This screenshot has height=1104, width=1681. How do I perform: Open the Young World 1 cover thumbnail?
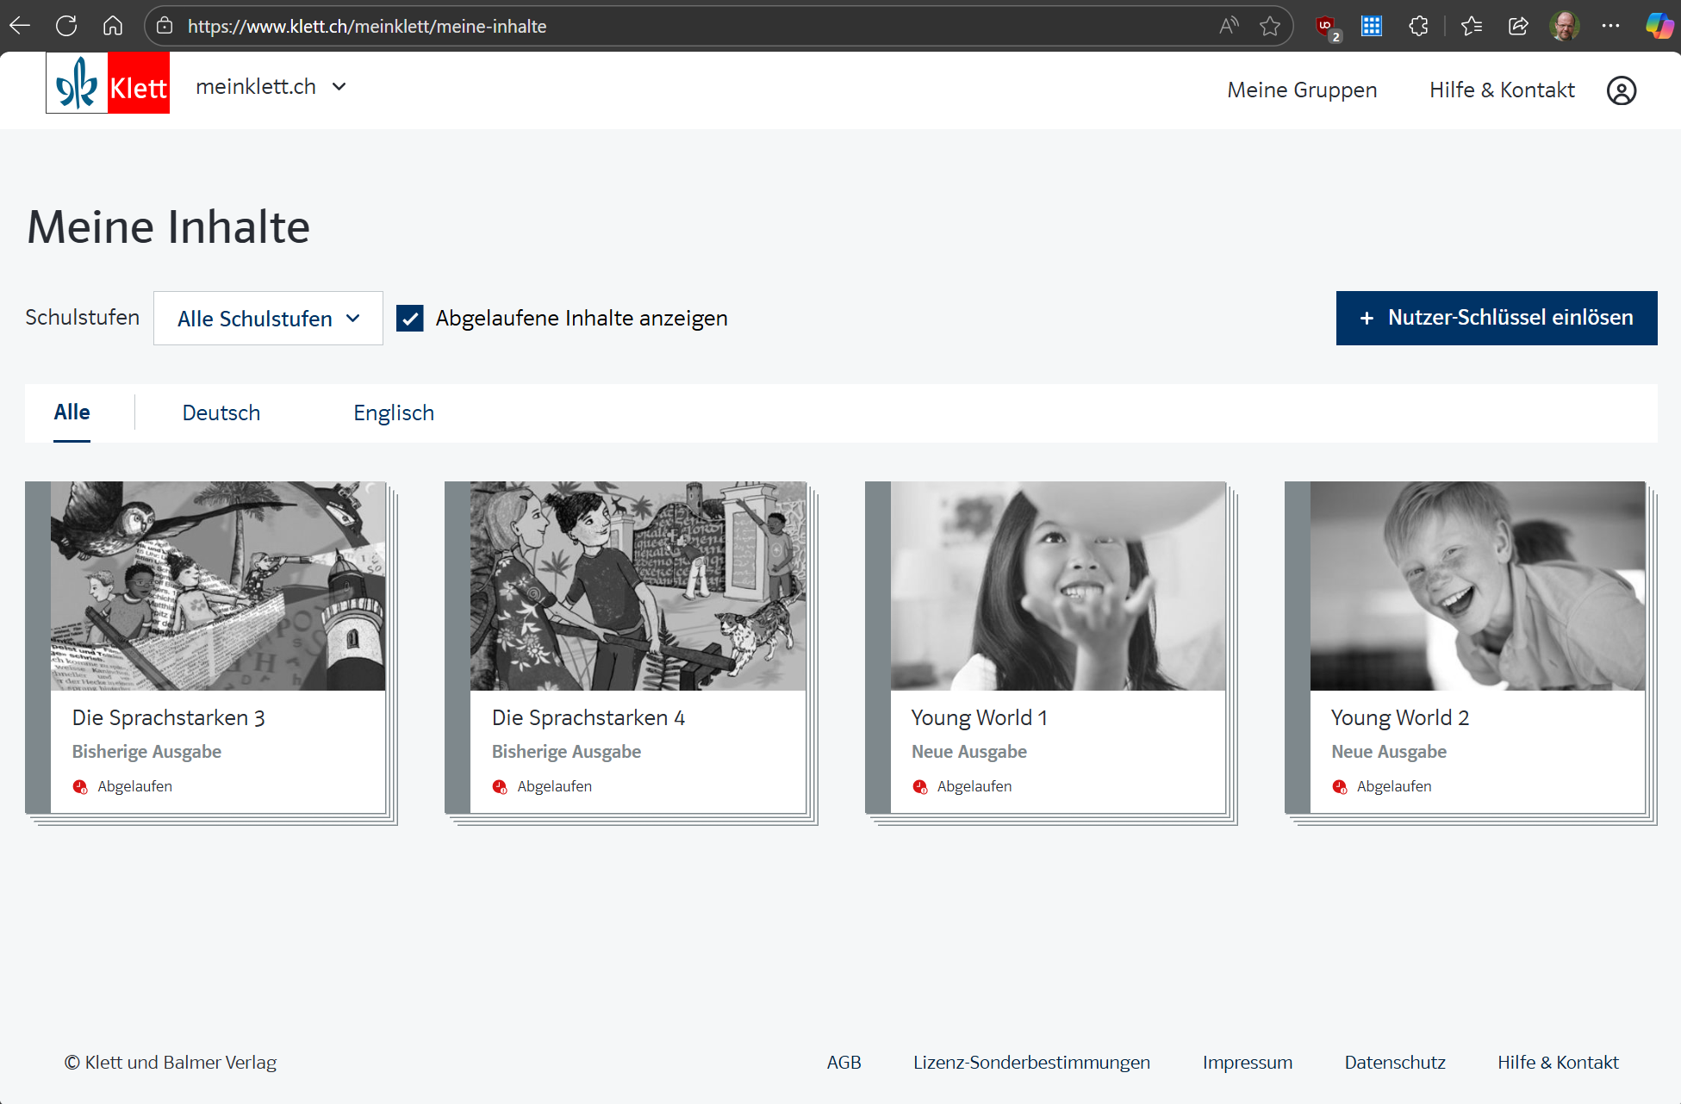point(1057,586)
